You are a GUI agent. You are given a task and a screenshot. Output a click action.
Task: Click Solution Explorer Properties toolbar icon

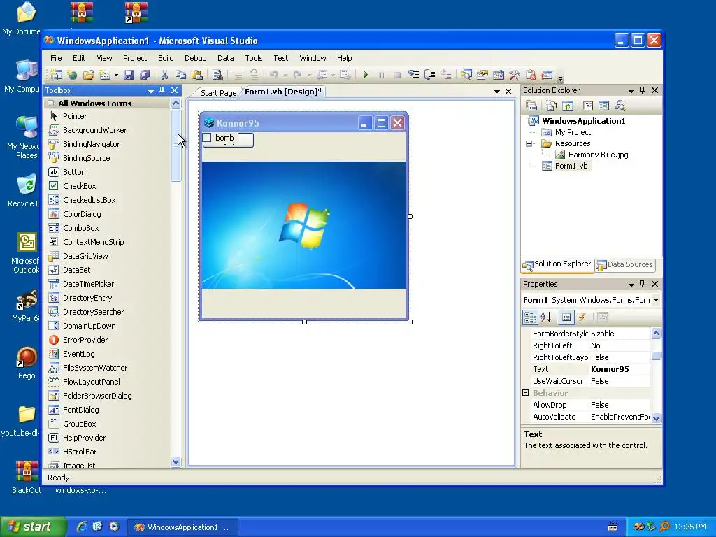click(531, 106)
